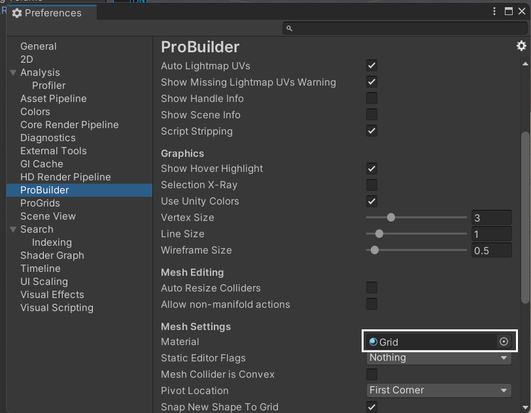Click the Grid material field
This screenshot has height=413, width=531.
click(x=439, y=342)
